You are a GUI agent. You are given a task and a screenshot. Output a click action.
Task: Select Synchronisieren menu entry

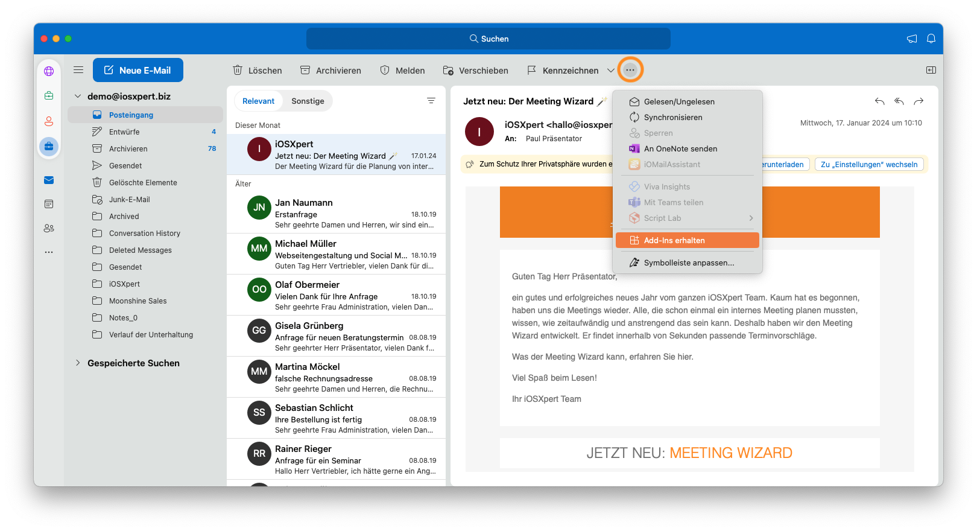point(688,117)
